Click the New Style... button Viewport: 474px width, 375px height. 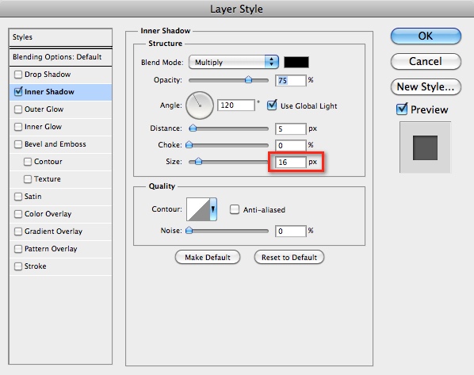click(x=426, y=86)
